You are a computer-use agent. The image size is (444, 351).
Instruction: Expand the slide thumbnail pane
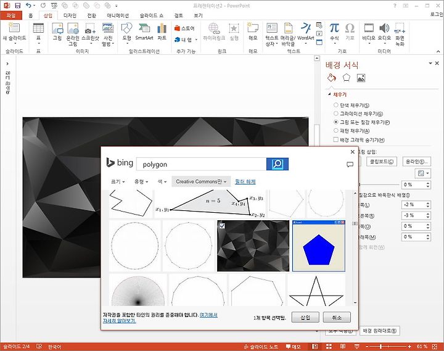7,64
